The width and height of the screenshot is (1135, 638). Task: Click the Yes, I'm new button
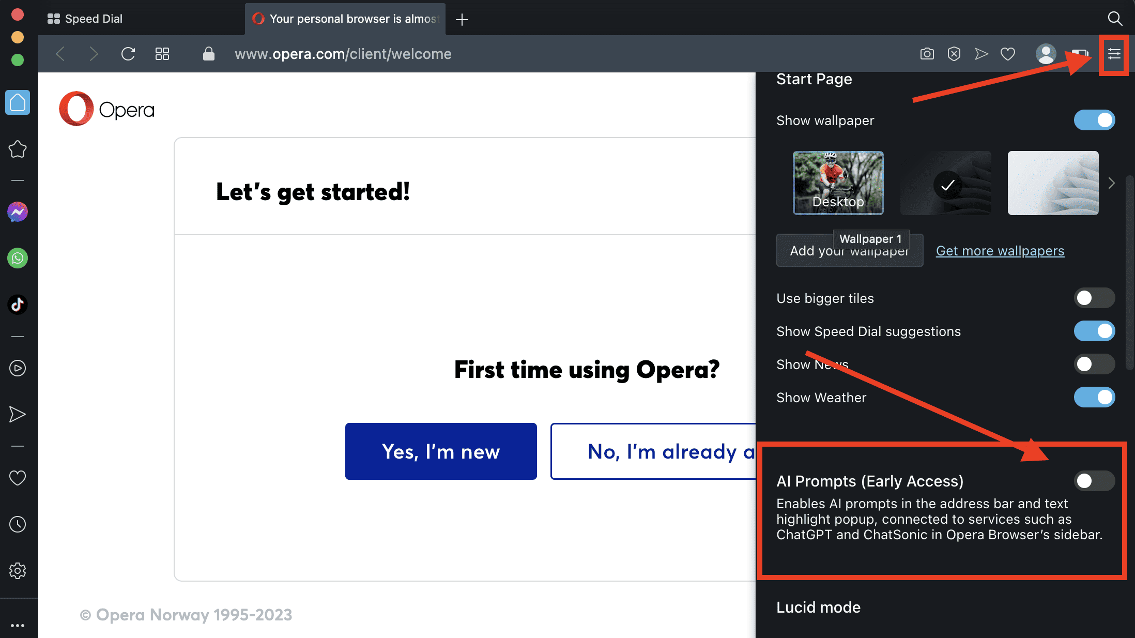click(441, 451)
